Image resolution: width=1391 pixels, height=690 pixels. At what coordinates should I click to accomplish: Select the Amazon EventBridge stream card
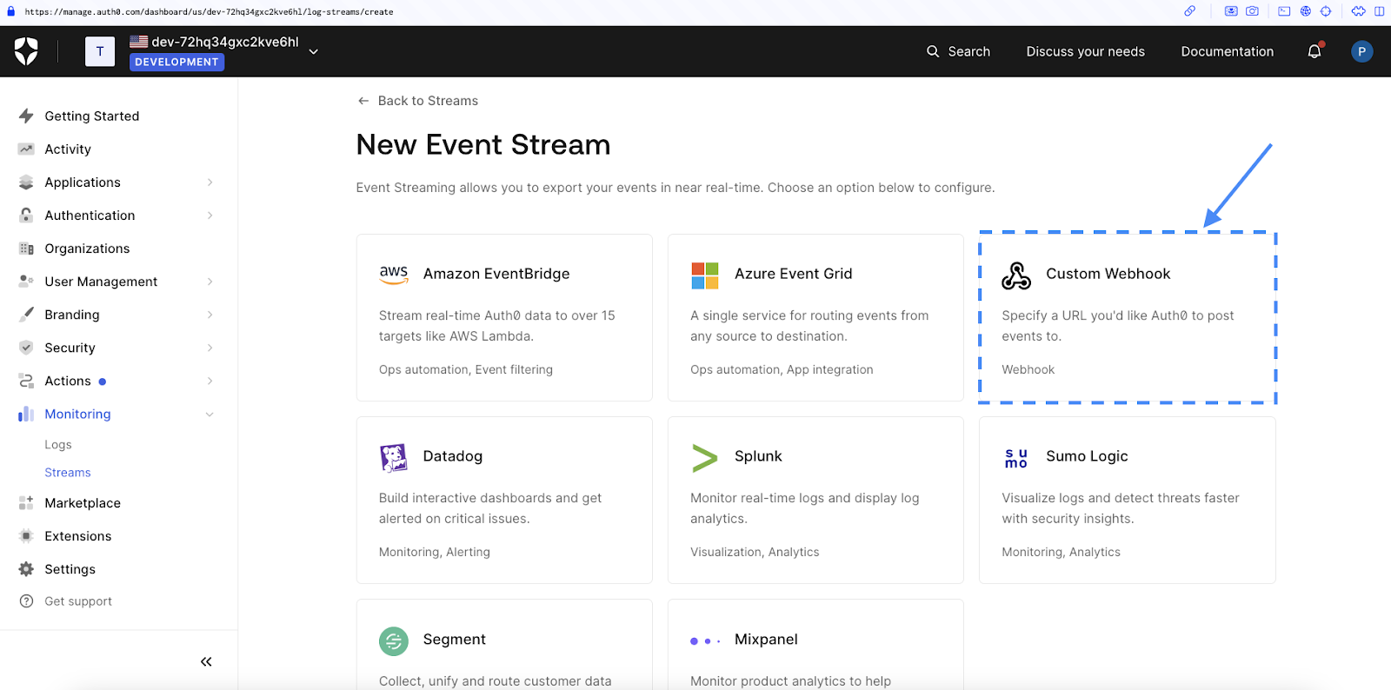coord(504,317)
